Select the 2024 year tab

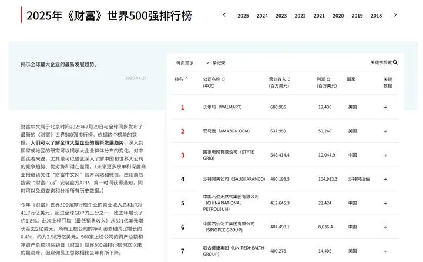[262, 16]
